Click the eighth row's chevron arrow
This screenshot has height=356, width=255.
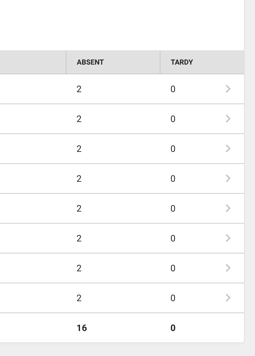pyautogui.click(x=228, y=298)
